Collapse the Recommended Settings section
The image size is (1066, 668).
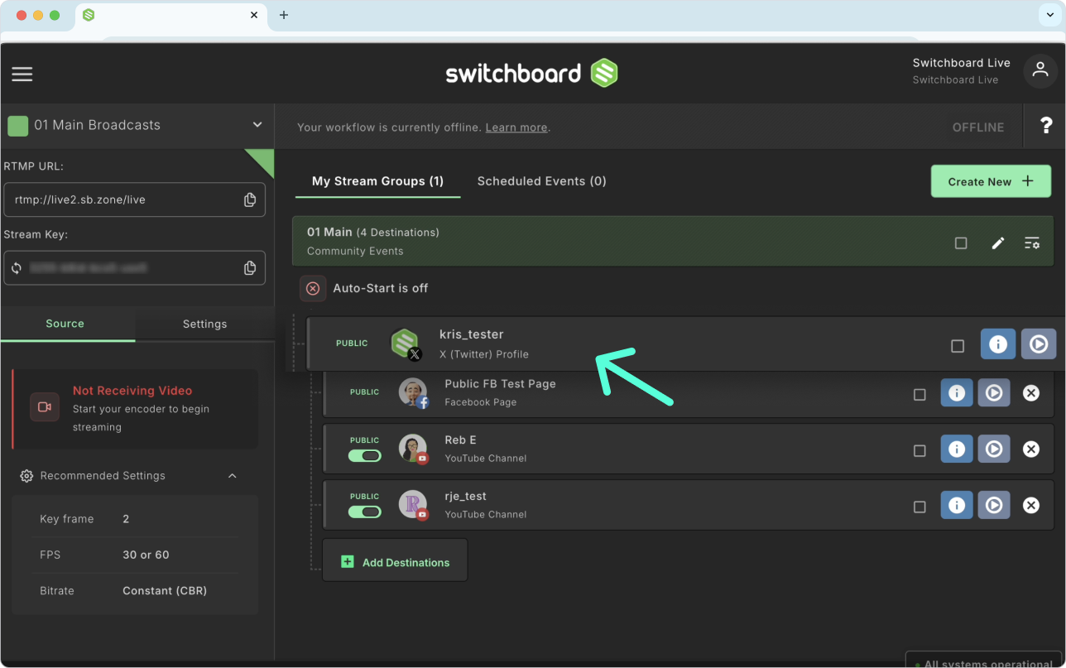[x=233, y=476]
